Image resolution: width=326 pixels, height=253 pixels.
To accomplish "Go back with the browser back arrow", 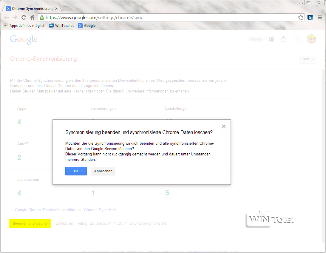I will point(7,18).
